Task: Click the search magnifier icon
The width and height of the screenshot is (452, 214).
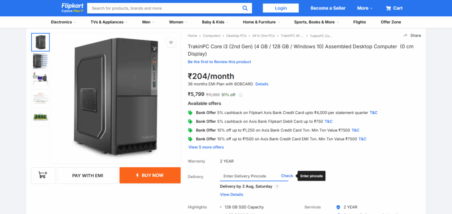Action: 245,8
